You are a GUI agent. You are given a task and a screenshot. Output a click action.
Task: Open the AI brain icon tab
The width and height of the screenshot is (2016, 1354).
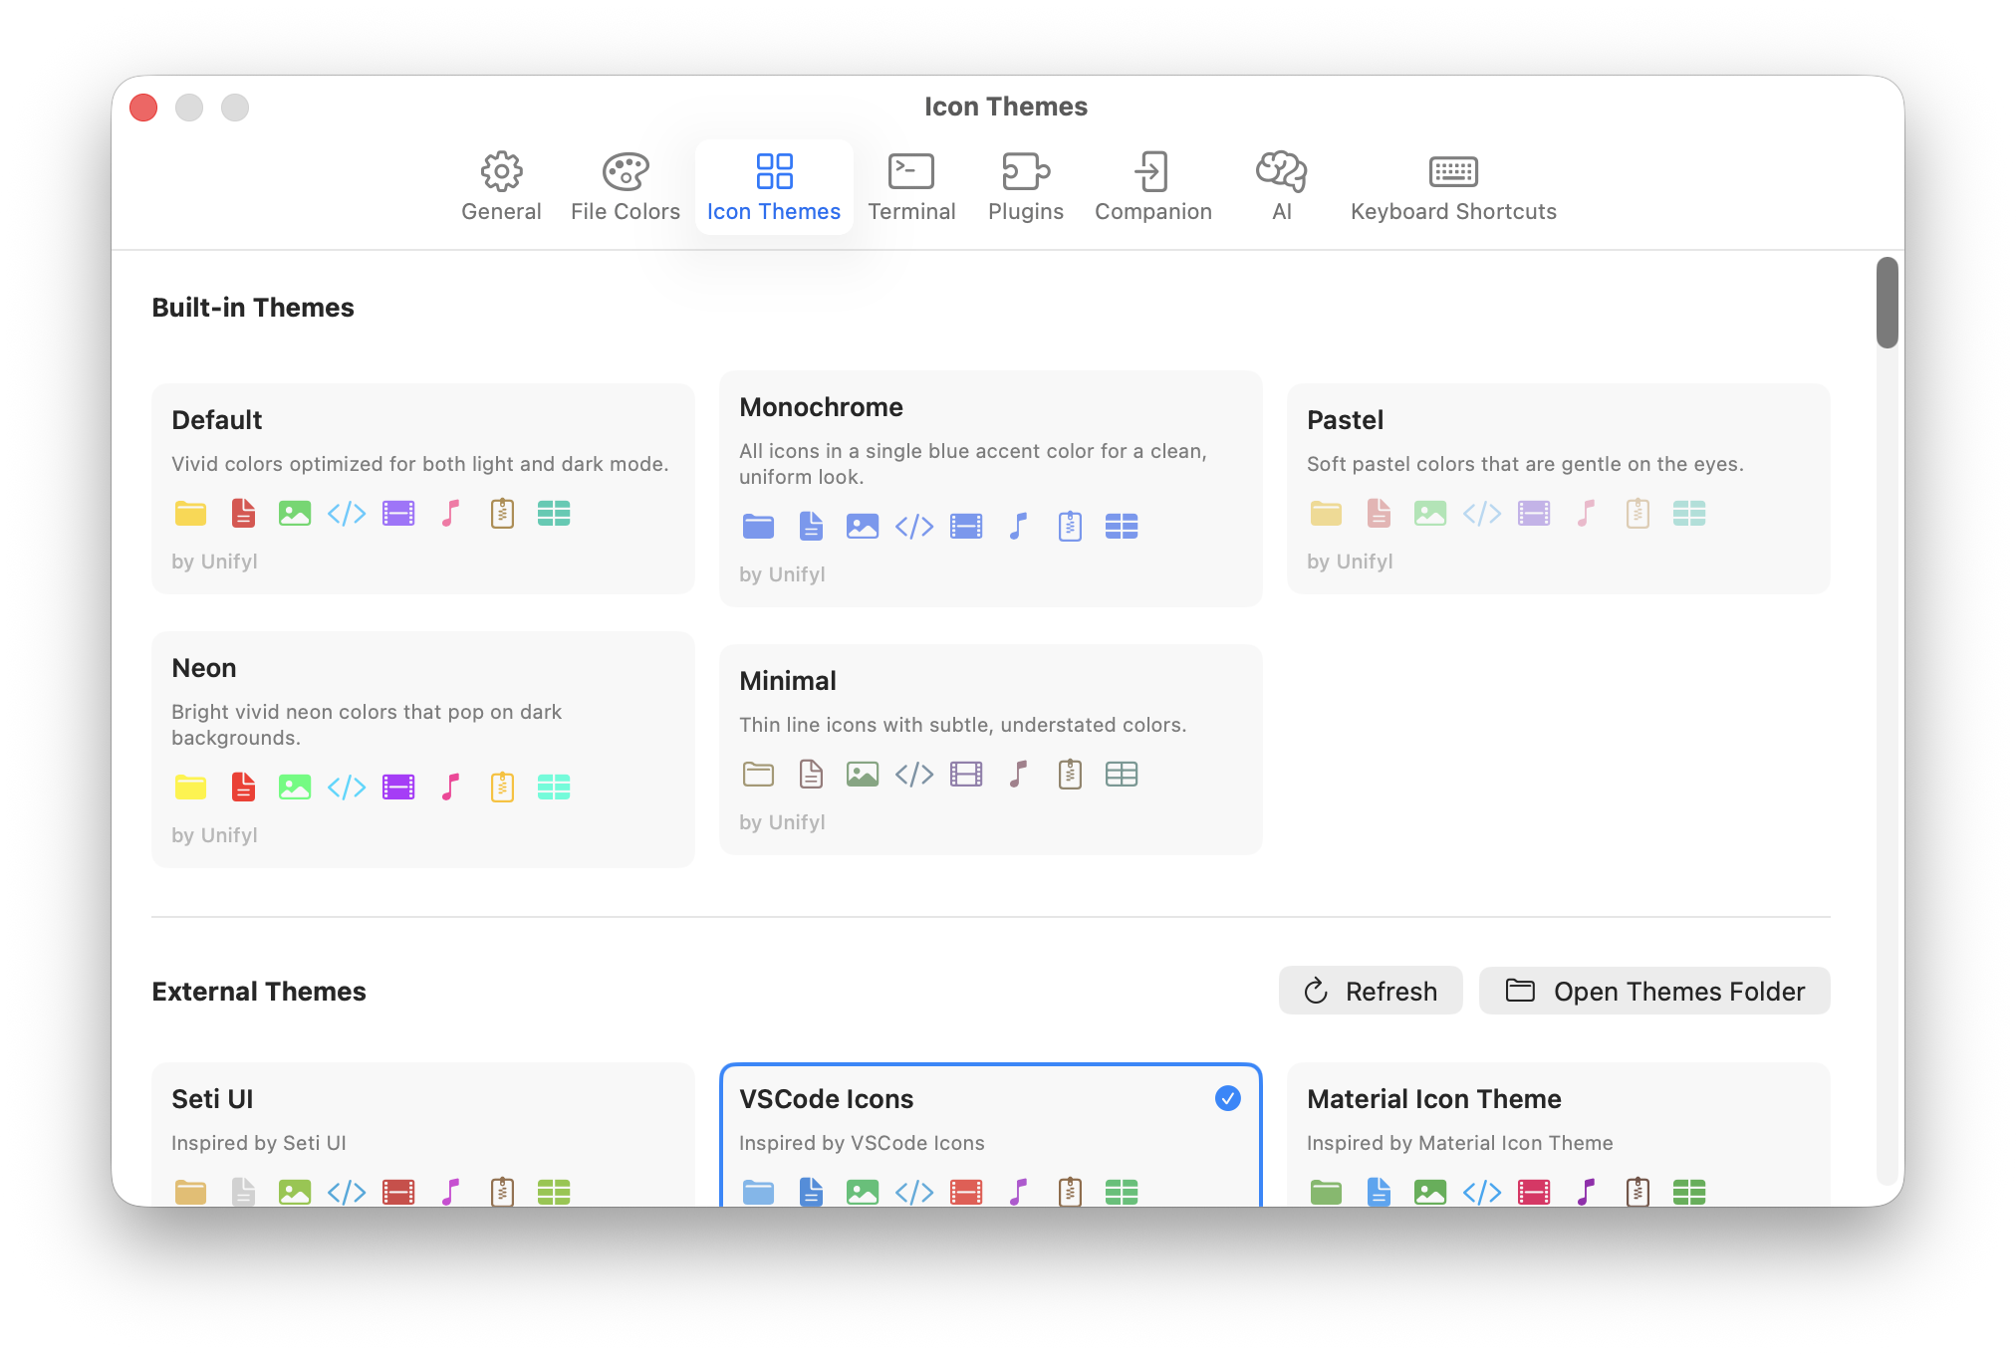[1281, 187]
